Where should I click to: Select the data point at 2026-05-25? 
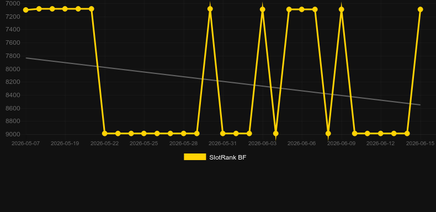coord(143,134)
